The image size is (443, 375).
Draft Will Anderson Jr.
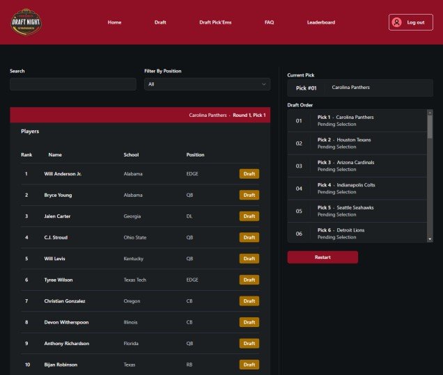(x=249, y=174)
